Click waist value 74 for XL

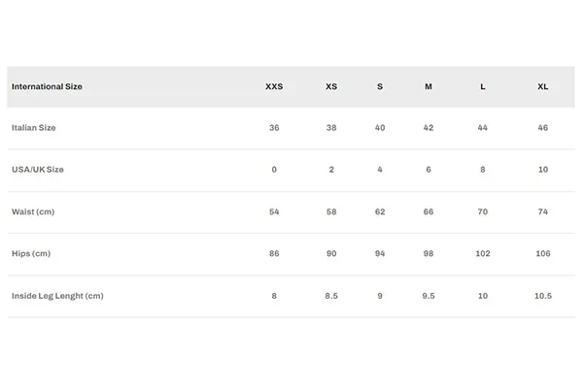pos(543,211)
